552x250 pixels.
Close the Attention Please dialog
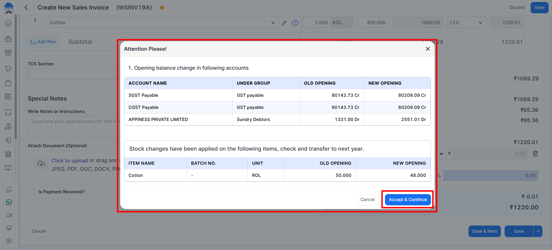click(x=428, y=49)
